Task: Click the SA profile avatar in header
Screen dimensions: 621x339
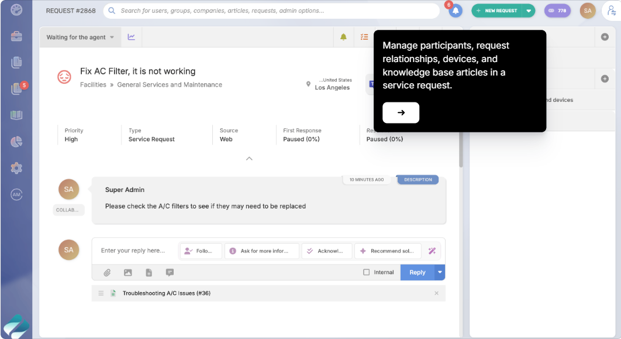Action: coord(588,11)
